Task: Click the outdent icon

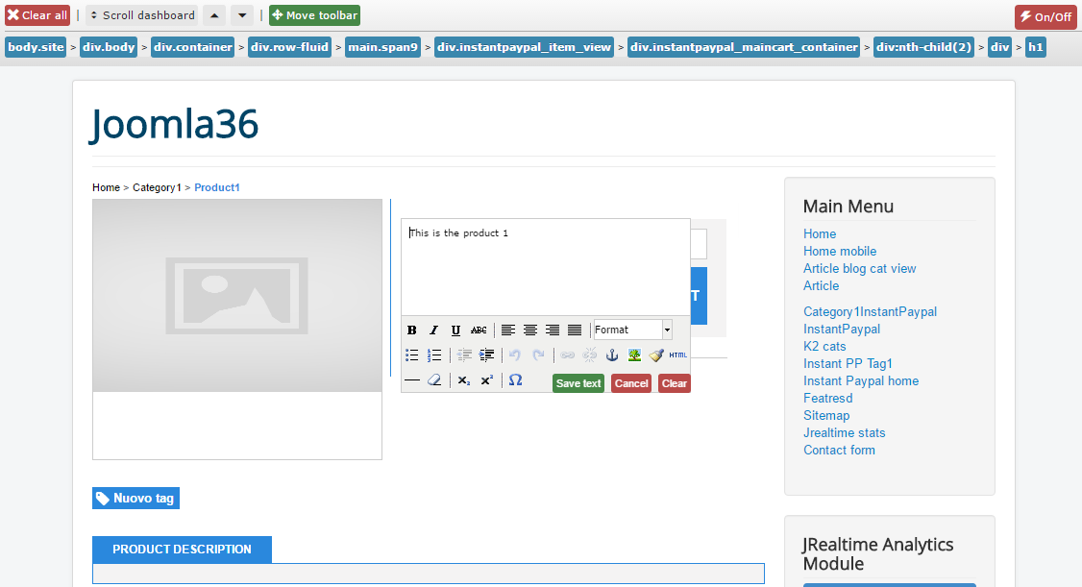Action: pyautogui.click(x=464, y=355)
